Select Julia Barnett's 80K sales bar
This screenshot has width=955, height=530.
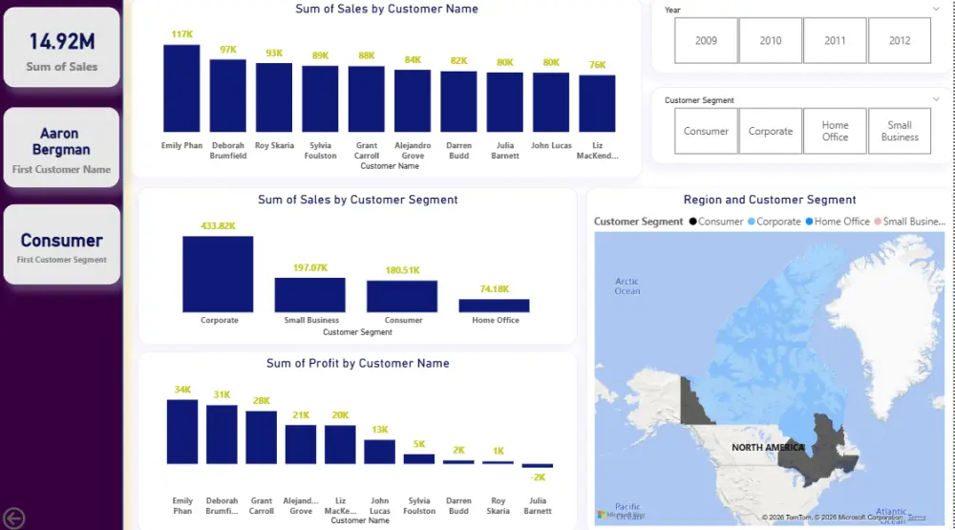tap(505, 102)
